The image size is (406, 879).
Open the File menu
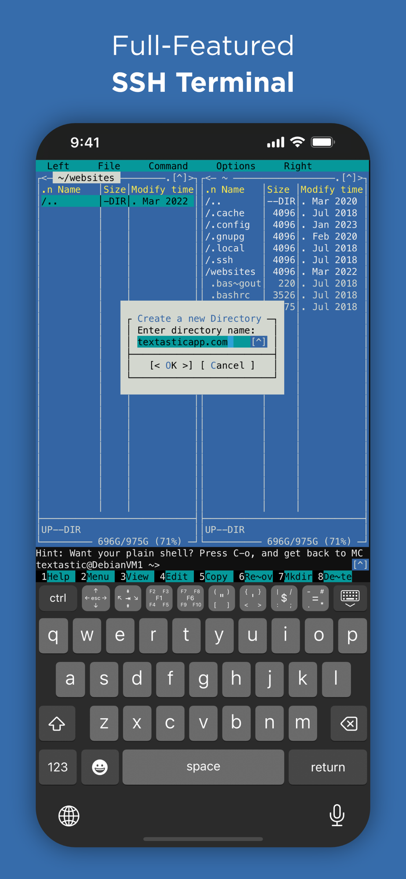109,166
